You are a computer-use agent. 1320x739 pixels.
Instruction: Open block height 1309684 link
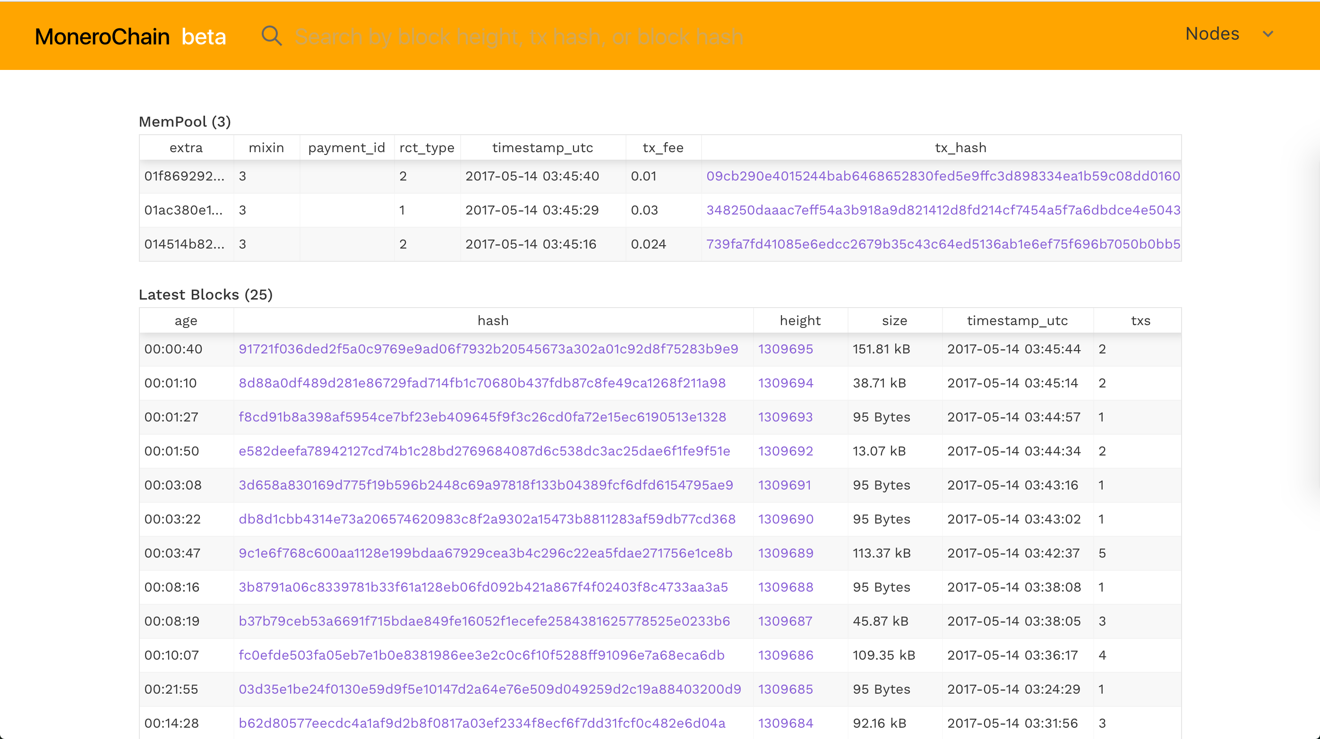pyautogui.click(x=785, y=723)
